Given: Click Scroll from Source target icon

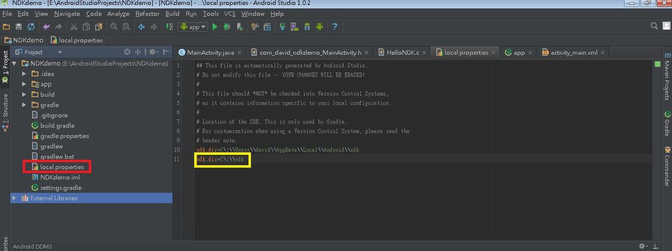Looking at the screenshot, I should 127,52.
